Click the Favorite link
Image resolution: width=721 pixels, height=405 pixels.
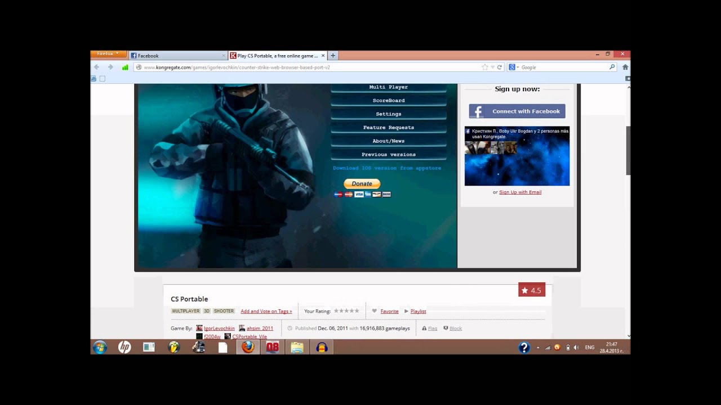(x=389, y=311)
